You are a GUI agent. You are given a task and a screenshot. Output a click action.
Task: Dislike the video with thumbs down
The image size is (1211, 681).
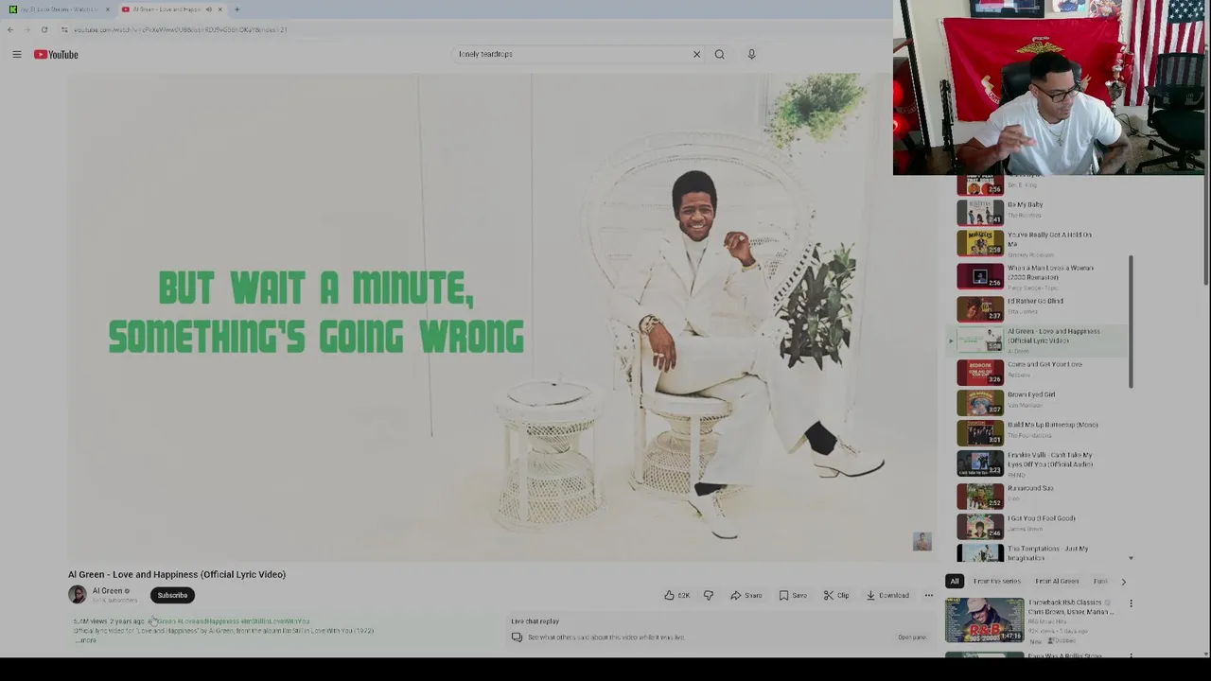tap(708, 595)
